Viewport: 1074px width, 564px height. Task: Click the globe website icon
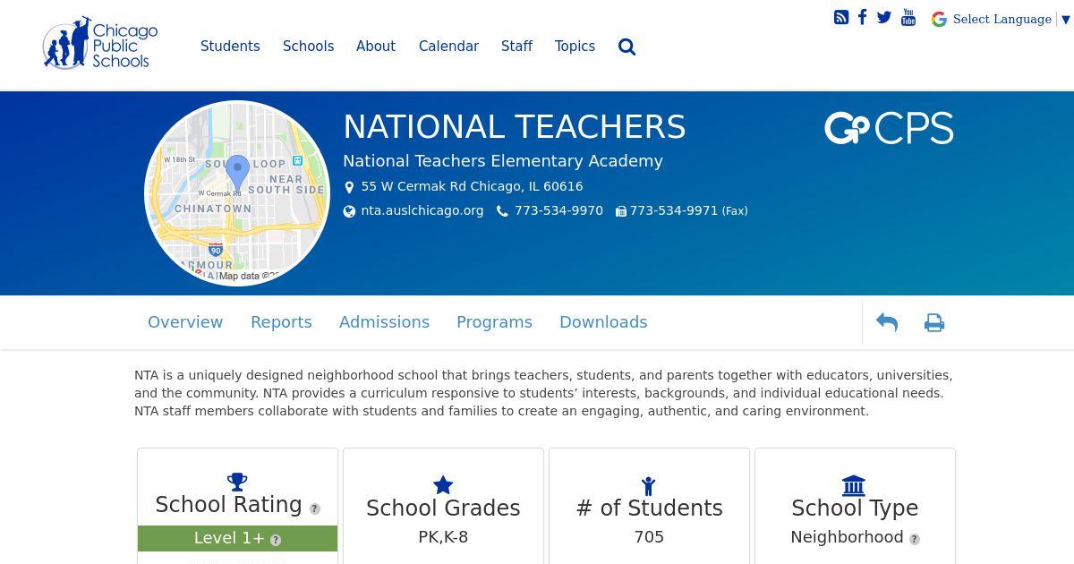pos(349,211)
